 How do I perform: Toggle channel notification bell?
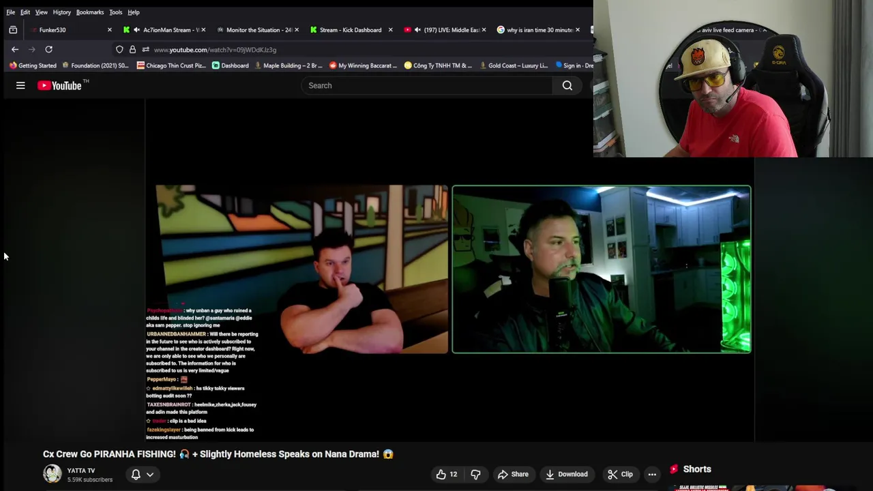(x=136, y=475)
